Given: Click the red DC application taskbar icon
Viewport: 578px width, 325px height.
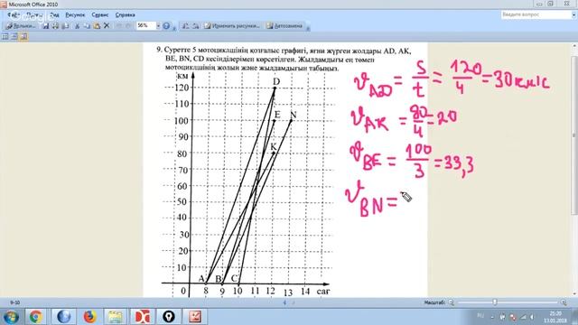Looking at the screenshot, I should point(142,317).
